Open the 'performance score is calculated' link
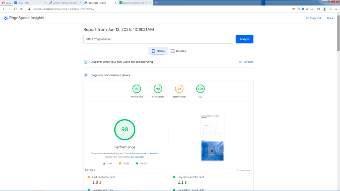The height and width of the screenshot is (191, 340). click(143, 153)
